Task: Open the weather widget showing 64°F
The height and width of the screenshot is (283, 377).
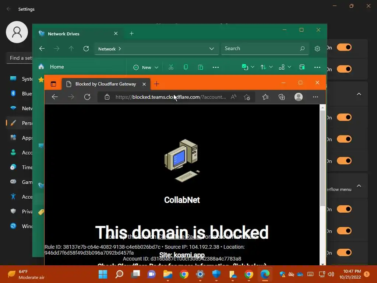Action: pyautogui.click(x=26, y=274)
